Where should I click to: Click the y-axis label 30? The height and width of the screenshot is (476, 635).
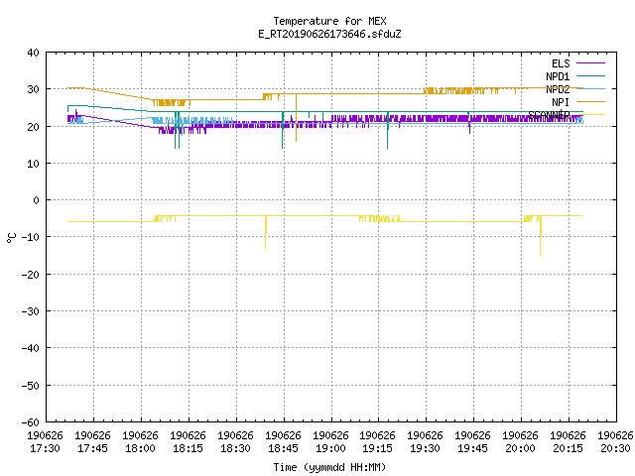tap(33, 89)
